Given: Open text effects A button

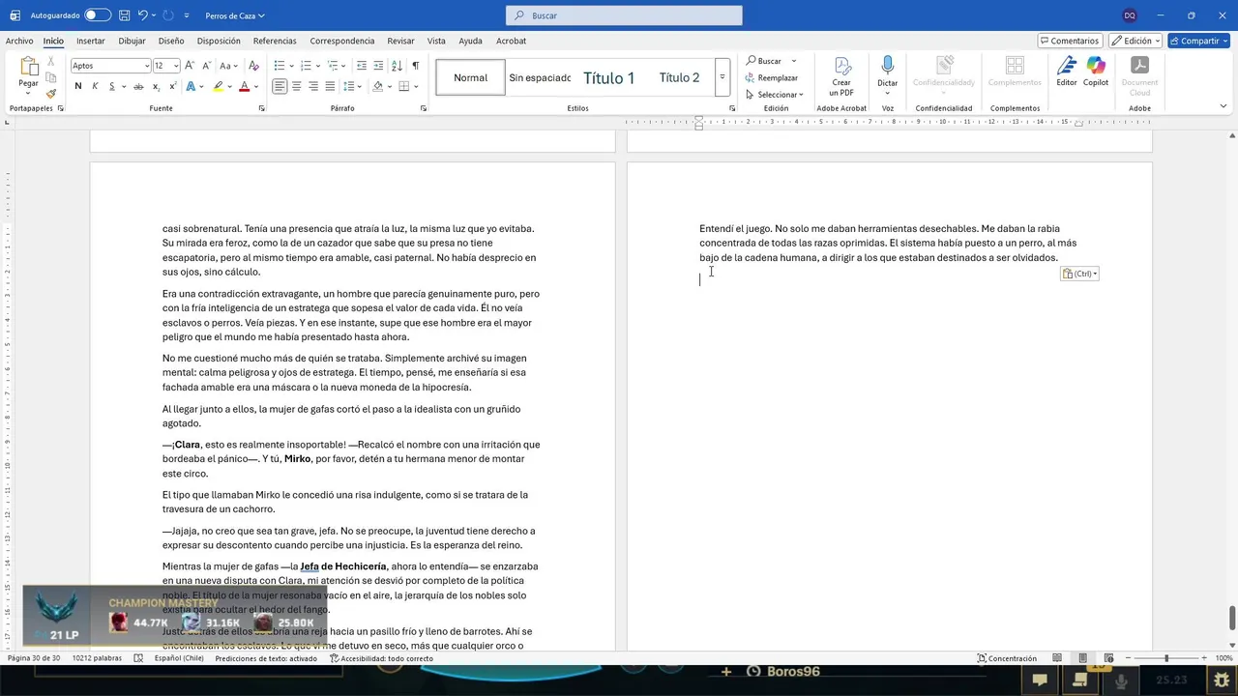Looking at the screenshot, I should [x=191, y=86].
